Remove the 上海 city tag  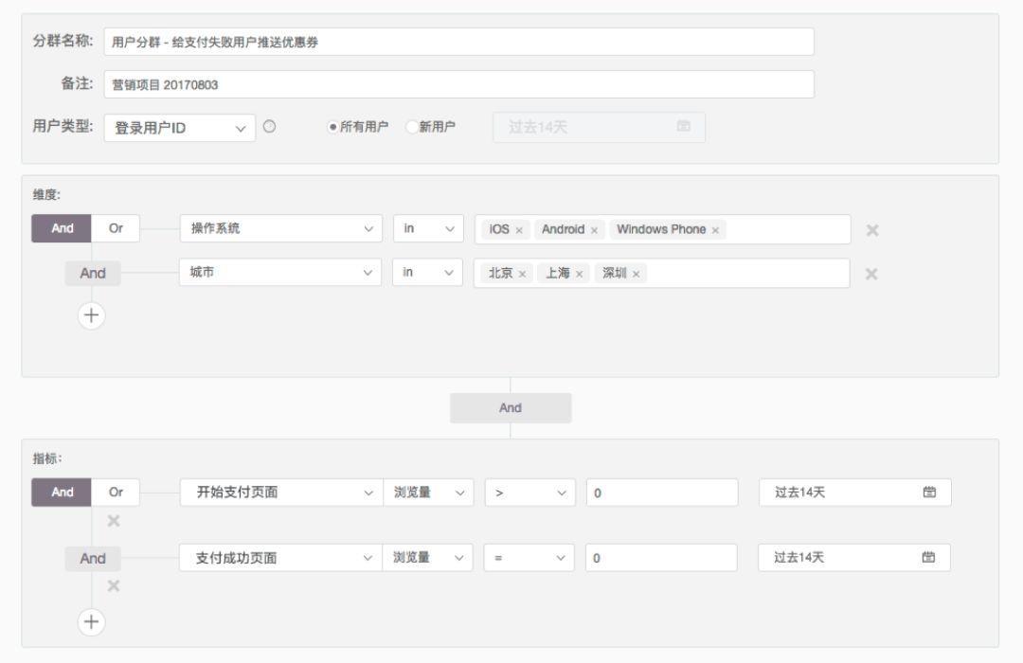pos(580,274)
